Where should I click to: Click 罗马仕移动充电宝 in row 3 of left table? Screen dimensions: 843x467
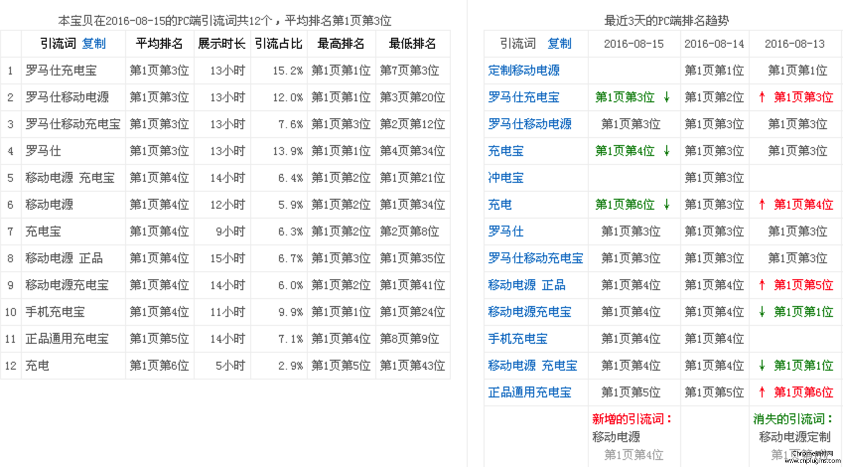click(73, 124)
